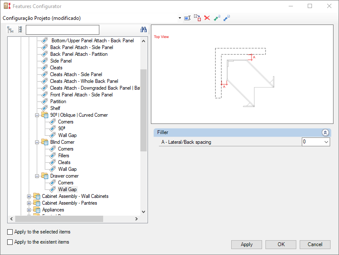339x255 pixels.
Task: Click the tree search input field
Action: tap(63, 30)
